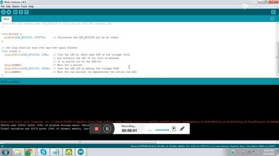Click the system tray clock

pos(269,152)
